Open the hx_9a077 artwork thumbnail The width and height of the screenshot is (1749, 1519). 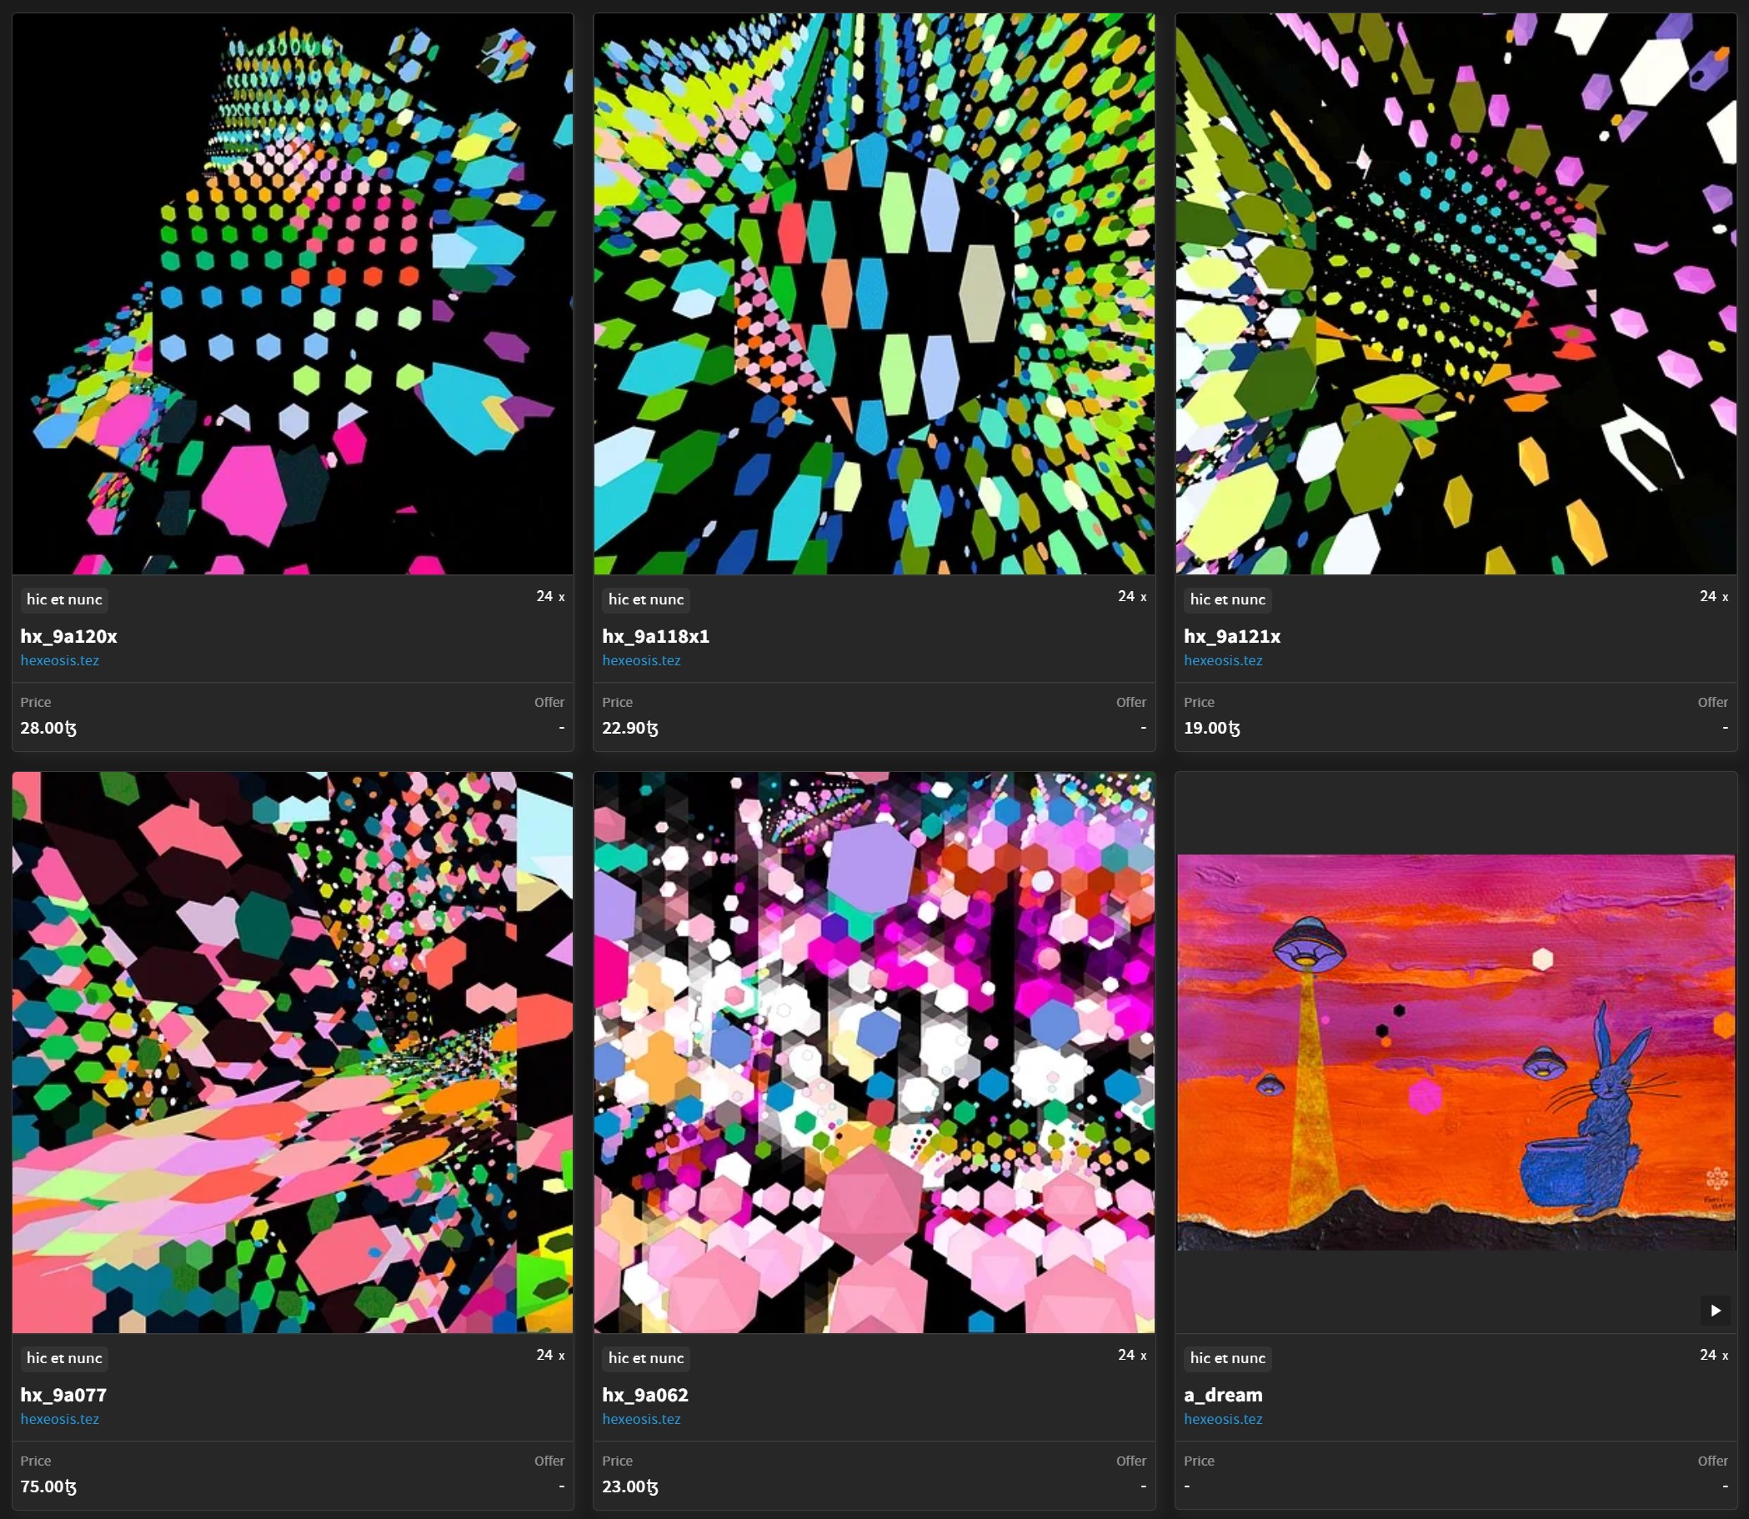point(293,1052)
